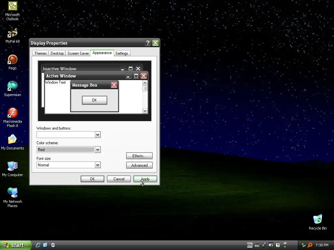This screenshot has width=334, height=250.
Task: Switch to the Screen Saver tab
Action: coord(78,53)
